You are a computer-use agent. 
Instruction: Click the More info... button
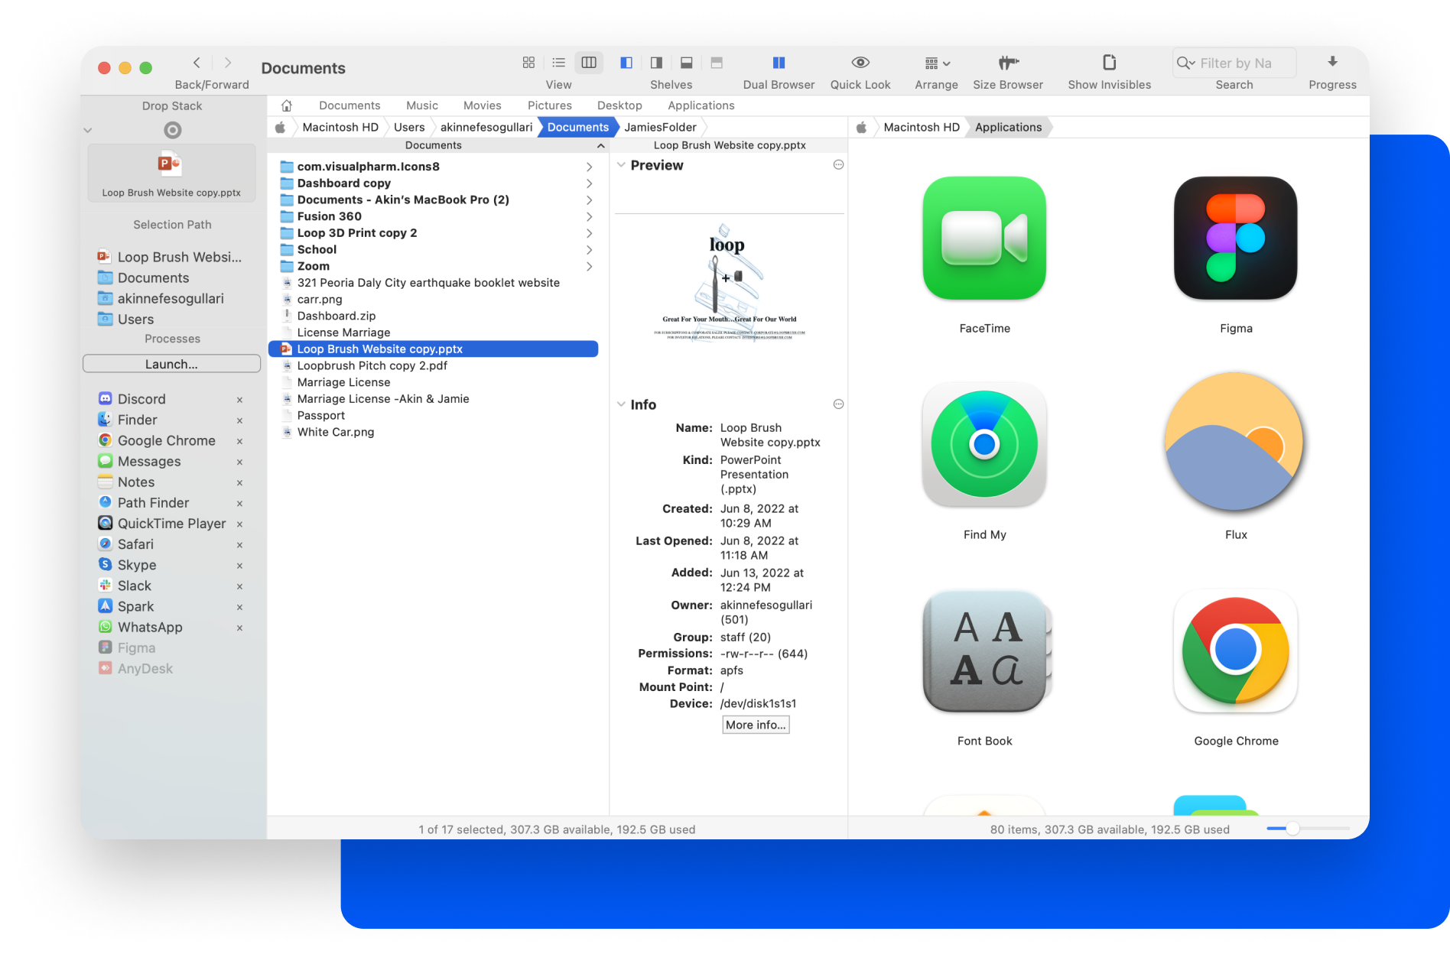(x=756, y=725)
